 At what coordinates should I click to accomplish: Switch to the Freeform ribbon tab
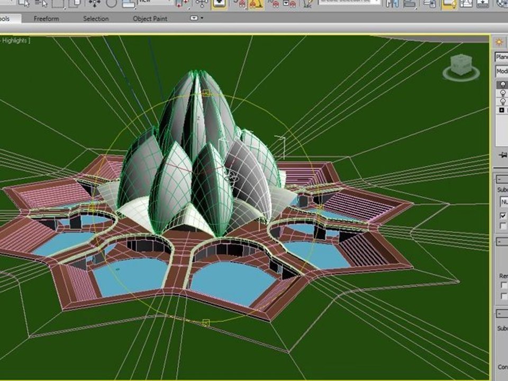(x=47, y=19)
